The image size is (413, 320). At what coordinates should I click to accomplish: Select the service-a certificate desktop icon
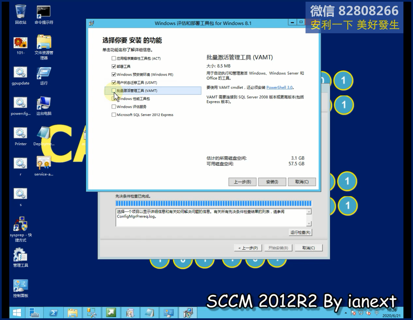[44, 166]
